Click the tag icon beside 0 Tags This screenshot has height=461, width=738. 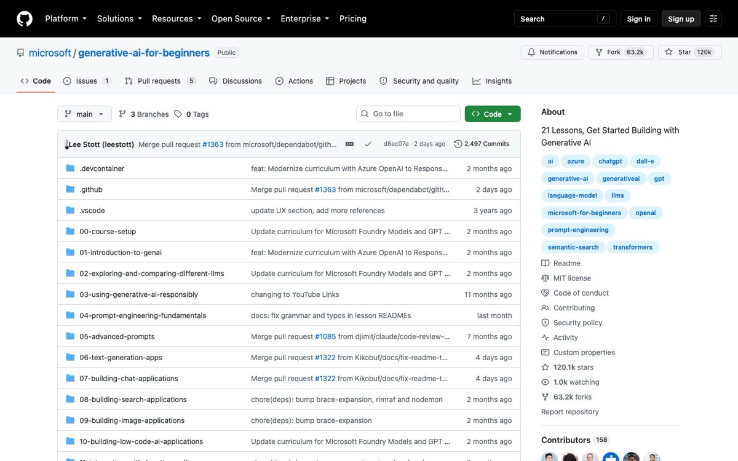pyautogui.click(x=178, y=114)
